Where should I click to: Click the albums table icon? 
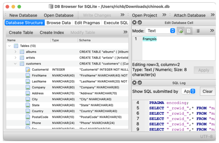22,52
